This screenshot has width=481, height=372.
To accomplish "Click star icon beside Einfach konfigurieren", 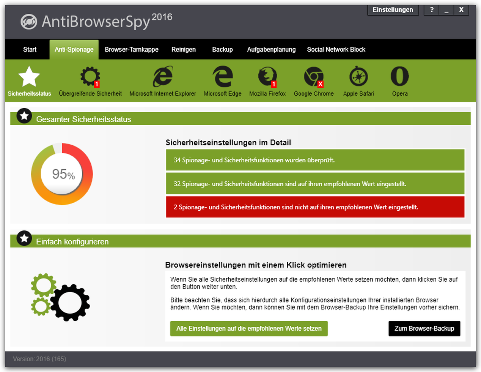I will (24, 238).
